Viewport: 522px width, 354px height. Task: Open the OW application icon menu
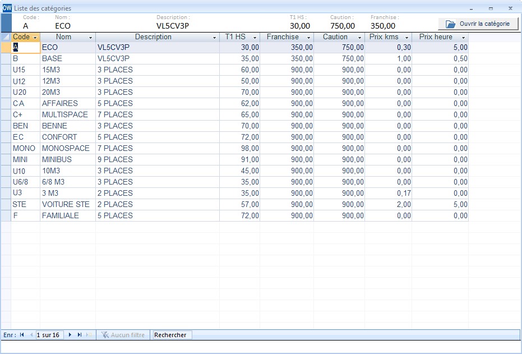pos(7,8)
